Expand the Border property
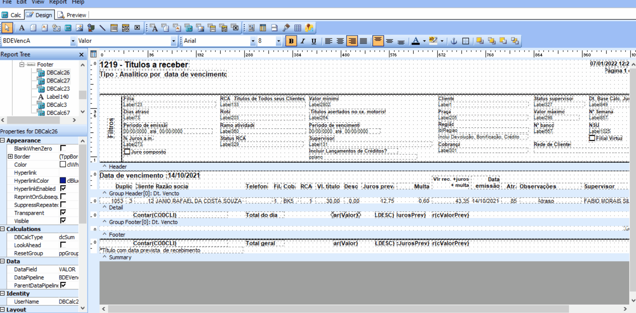Image resolution: width=636 pixels, height=313 pixels. [x=10, y=156]
